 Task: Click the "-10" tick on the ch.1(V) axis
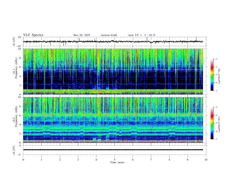pyautogui.click(x=19, y=46)
